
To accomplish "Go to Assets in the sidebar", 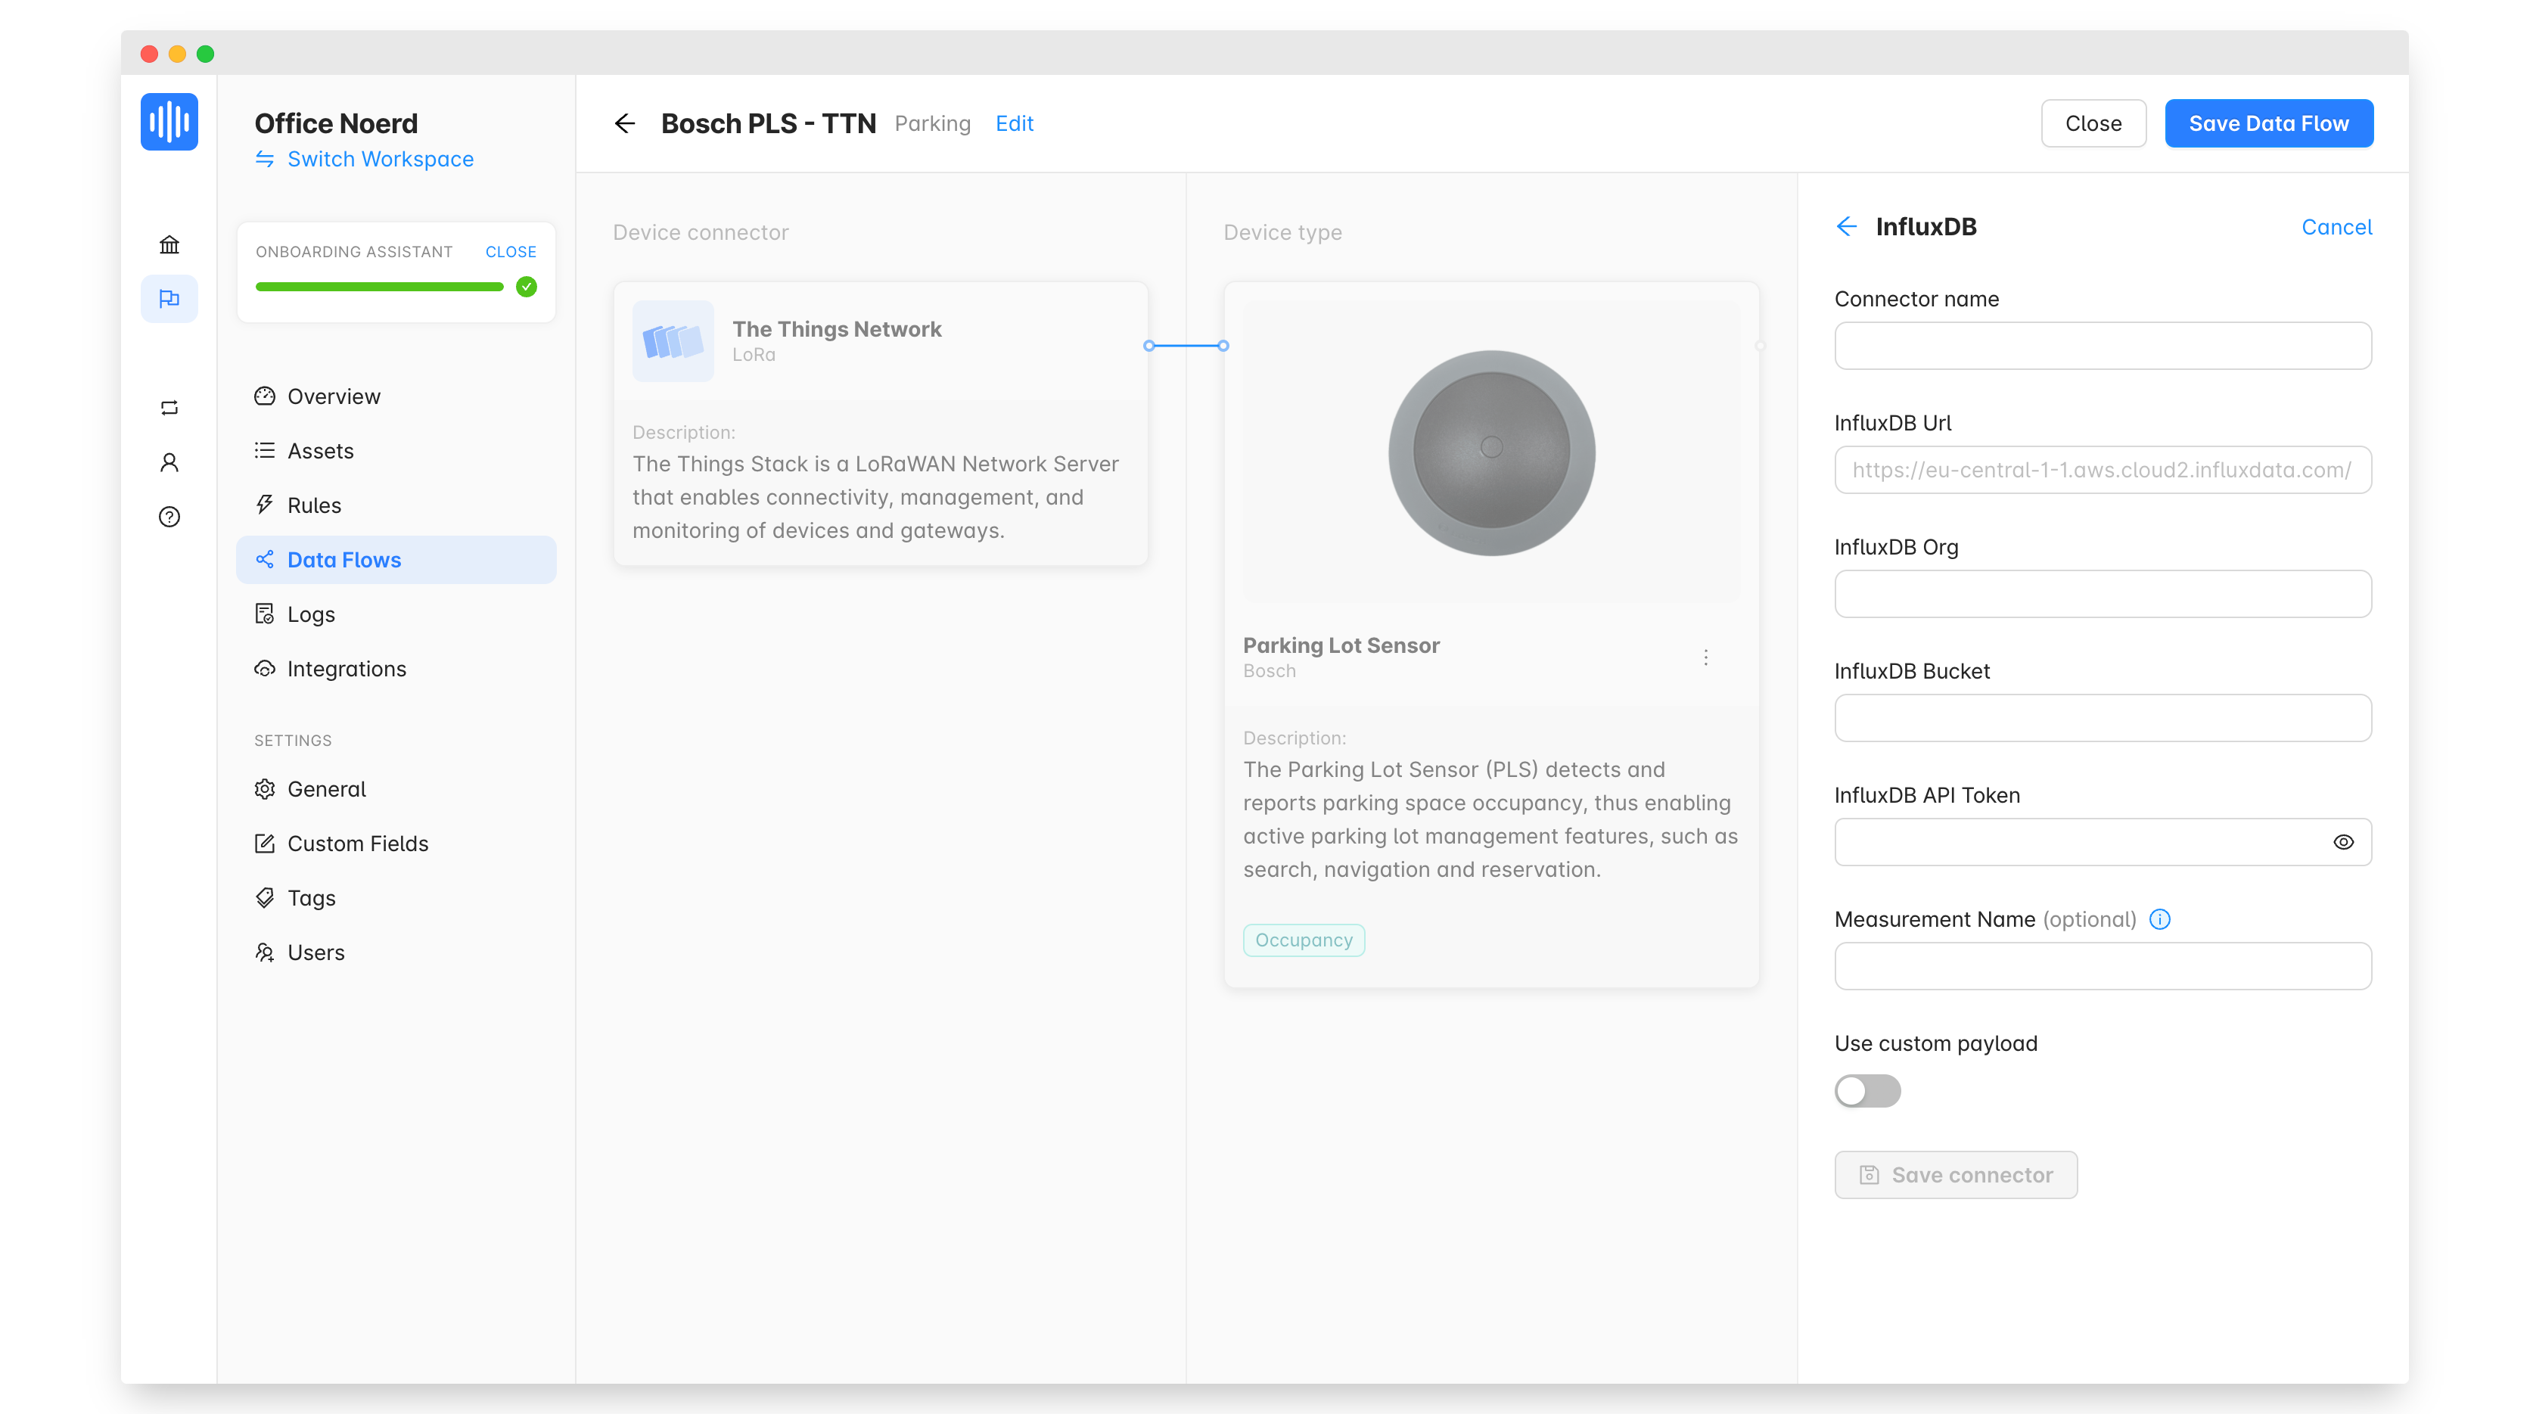I will [396, 451].
